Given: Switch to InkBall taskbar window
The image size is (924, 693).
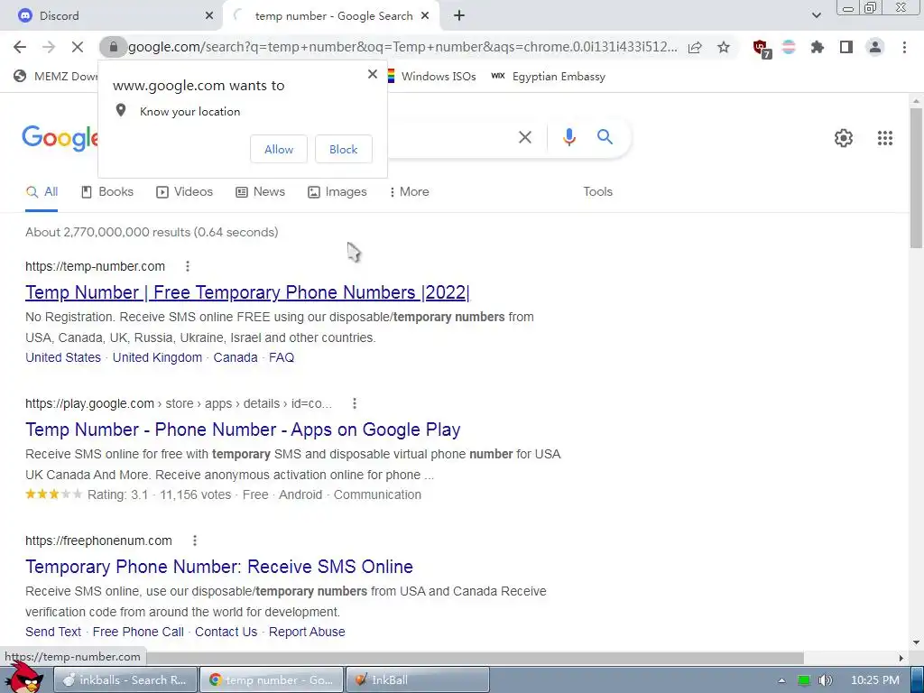Looking at the screenshot, I should 417,680.
